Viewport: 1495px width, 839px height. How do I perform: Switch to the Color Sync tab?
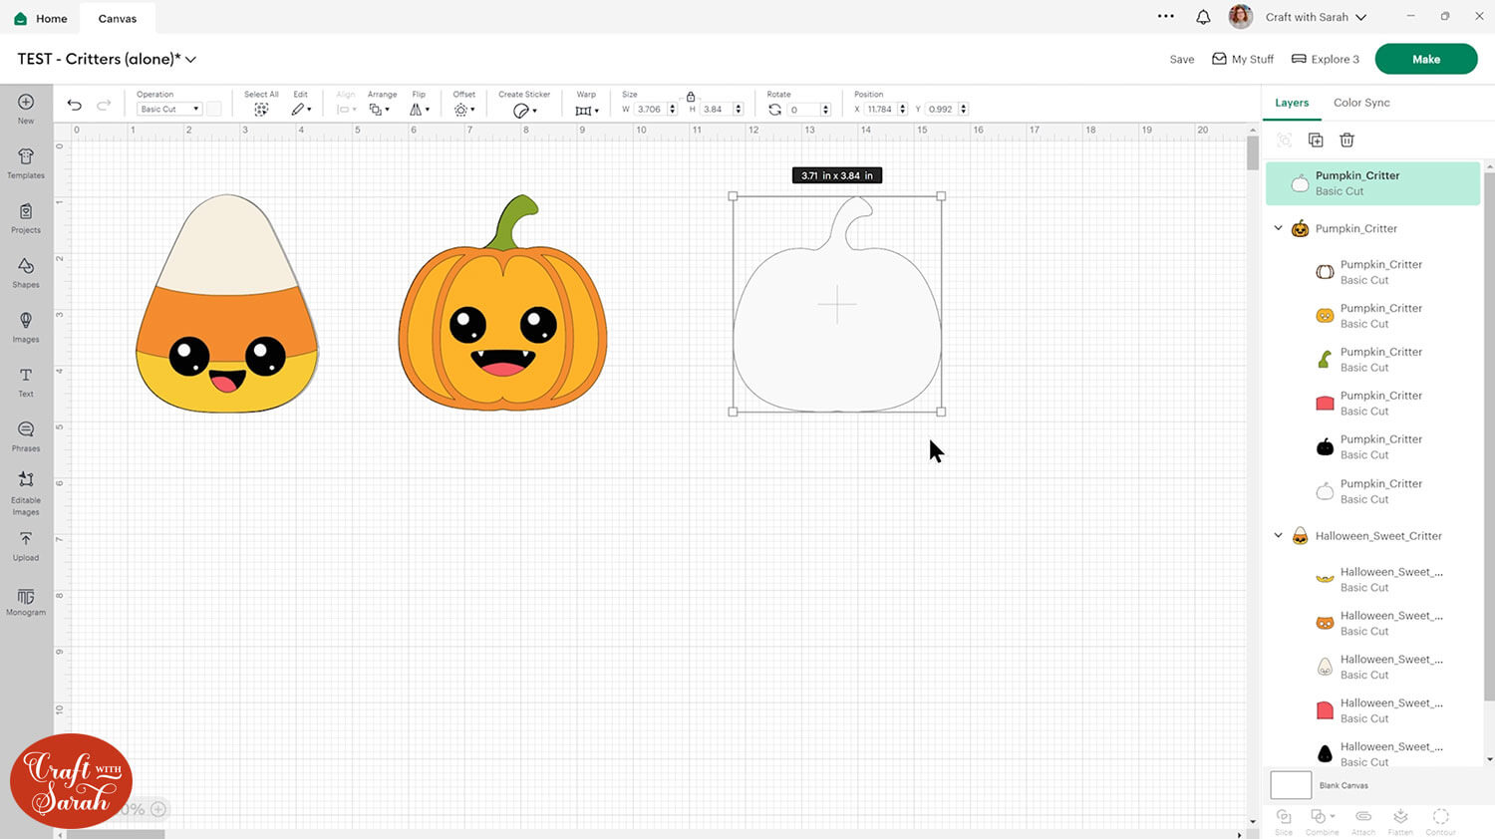tap(1361, 103)
